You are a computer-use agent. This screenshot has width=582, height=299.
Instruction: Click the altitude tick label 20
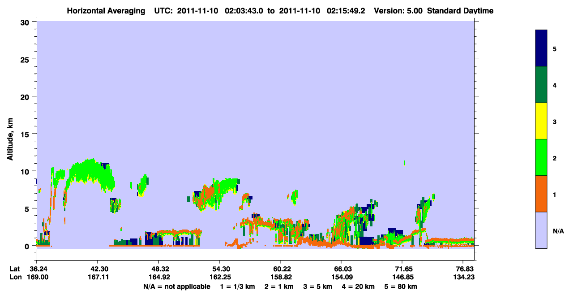(x=26, y=96)
